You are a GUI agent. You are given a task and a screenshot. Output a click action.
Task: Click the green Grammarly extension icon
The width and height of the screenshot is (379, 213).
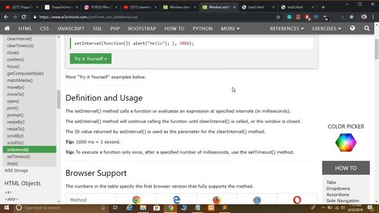pos(289,17)
